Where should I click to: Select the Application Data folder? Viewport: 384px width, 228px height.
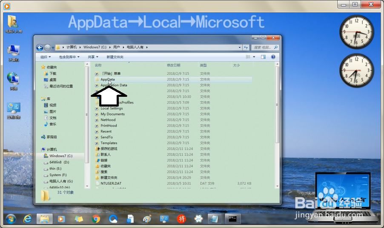point(114,85)
